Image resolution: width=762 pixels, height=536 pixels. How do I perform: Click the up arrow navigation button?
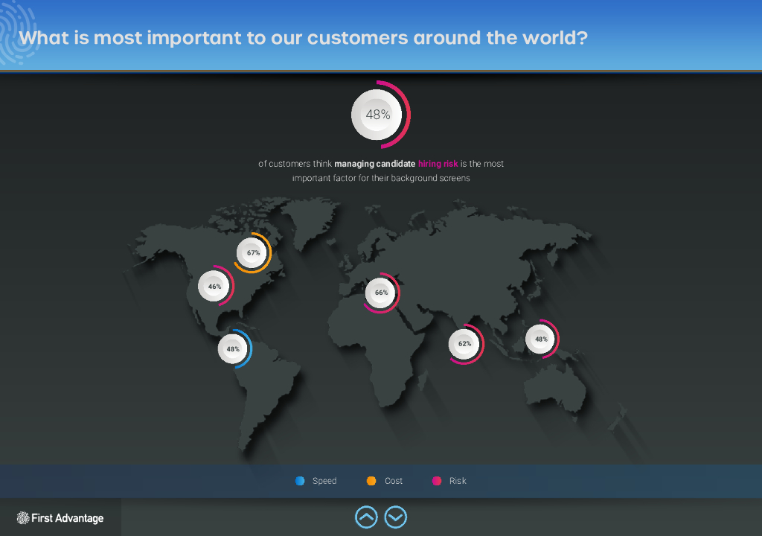tap(366, 517)
